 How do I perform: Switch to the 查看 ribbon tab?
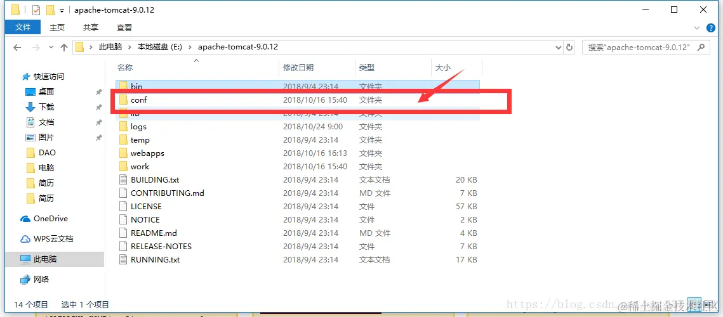pos(124,28)
